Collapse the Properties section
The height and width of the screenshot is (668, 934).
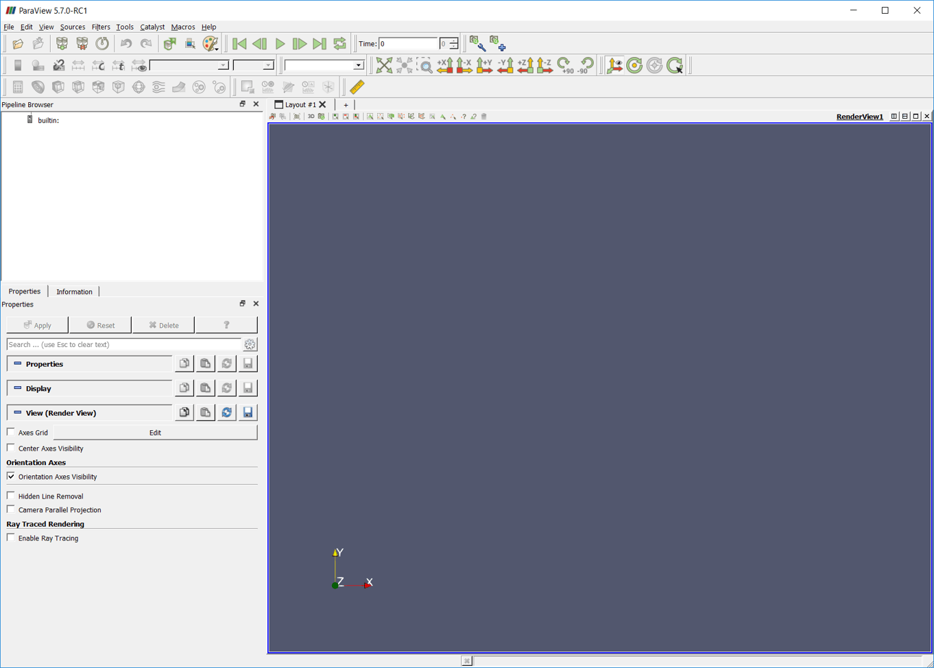(89, 363)
